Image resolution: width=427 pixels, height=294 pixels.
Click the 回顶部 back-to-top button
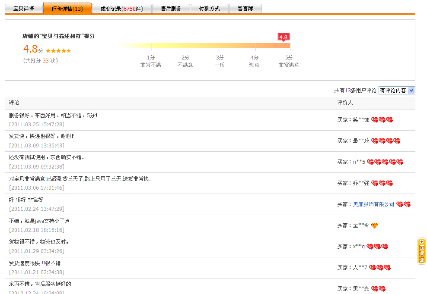(x=421, y=251)
